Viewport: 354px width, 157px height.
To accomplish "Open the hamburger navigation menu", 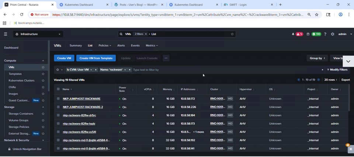I will 6,34.
